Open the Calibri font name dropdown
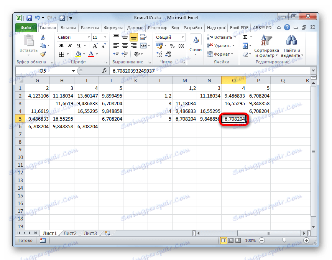332x260 pixels. point(89,37)
